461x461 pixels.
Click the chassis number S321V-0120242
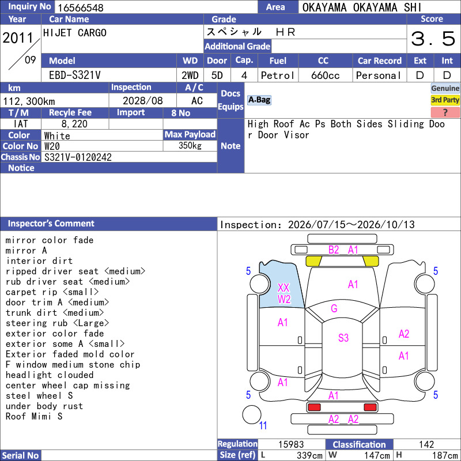pos(78,157)
